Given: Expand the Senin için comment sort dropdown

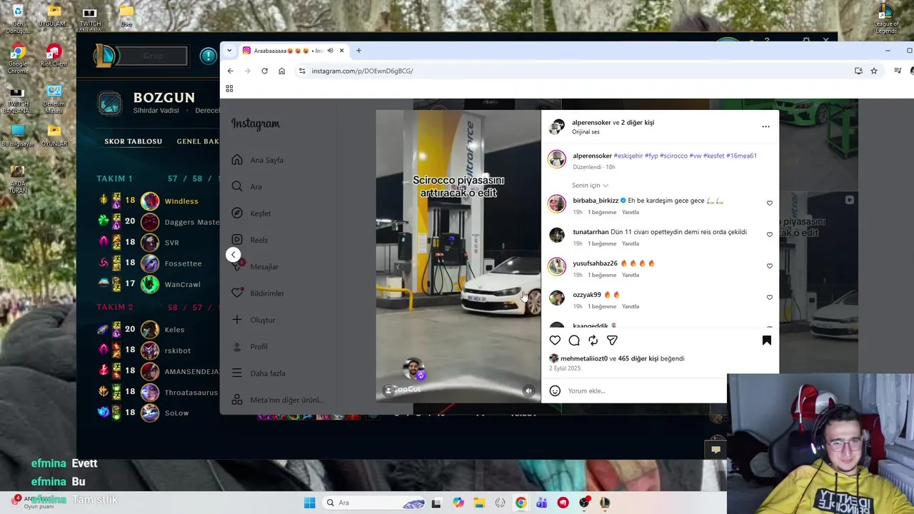Looking at the screenshot, I should (590, 186).
